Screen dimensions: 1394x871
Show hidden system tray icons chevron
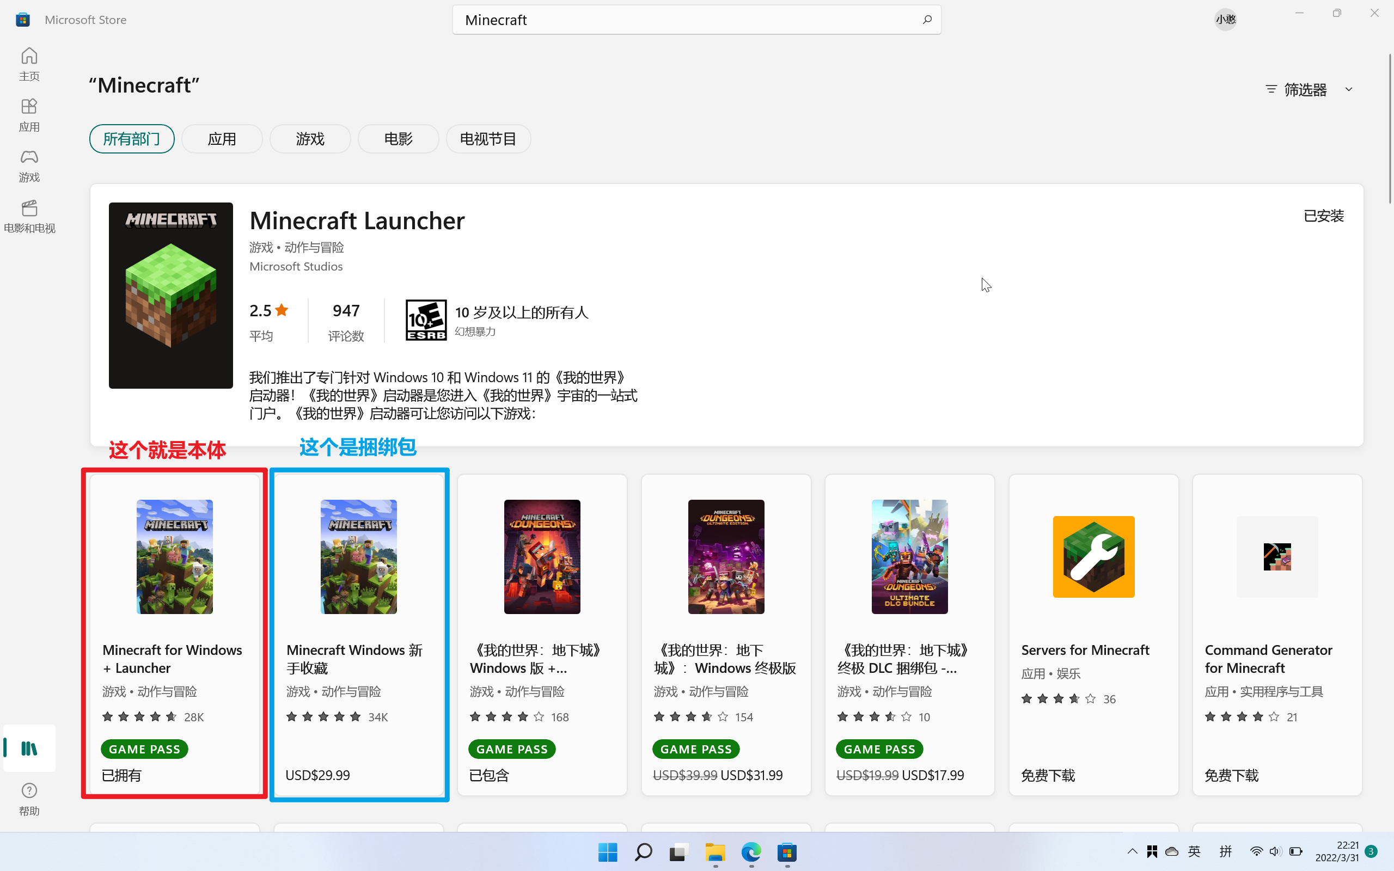[1132, 851]
